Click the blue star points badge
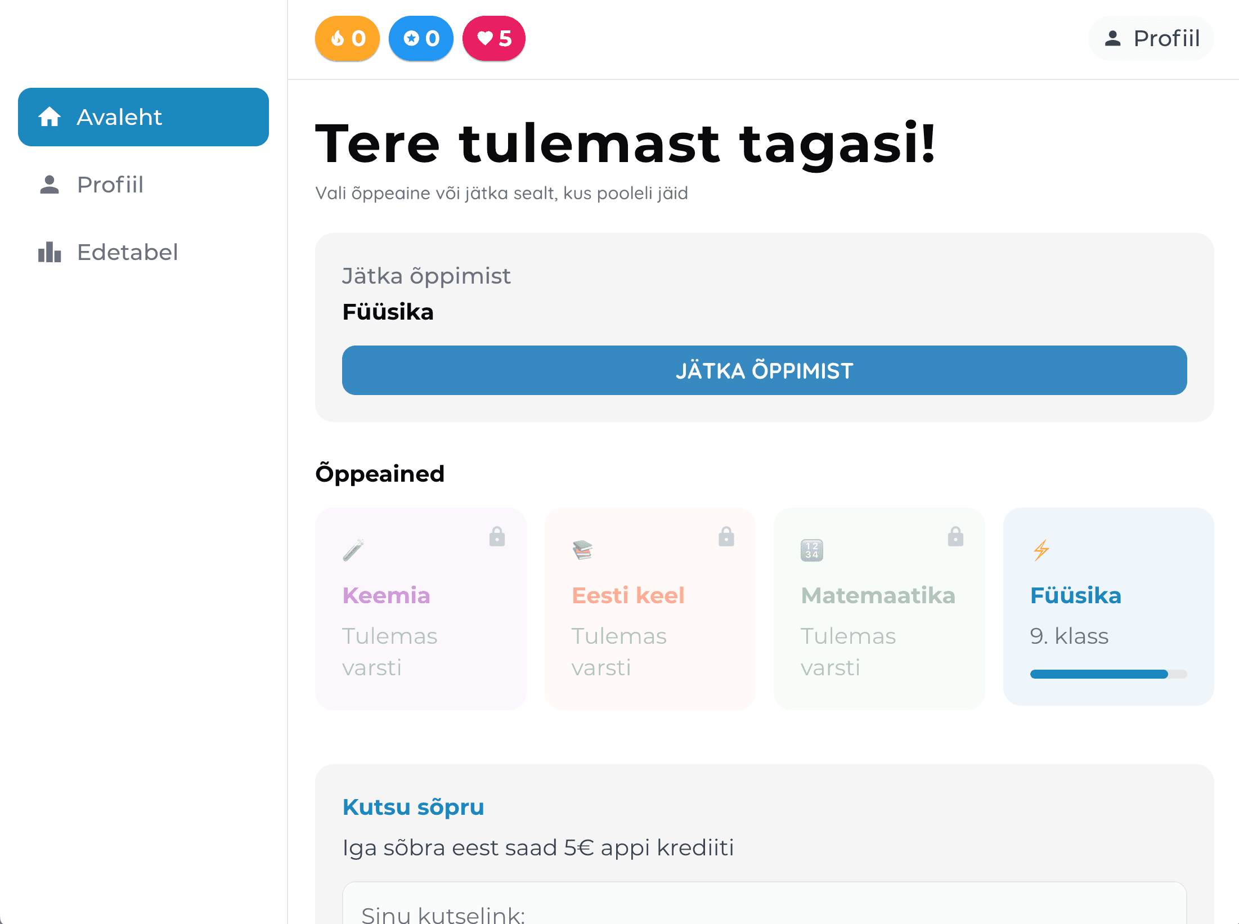 coord(421,38)
